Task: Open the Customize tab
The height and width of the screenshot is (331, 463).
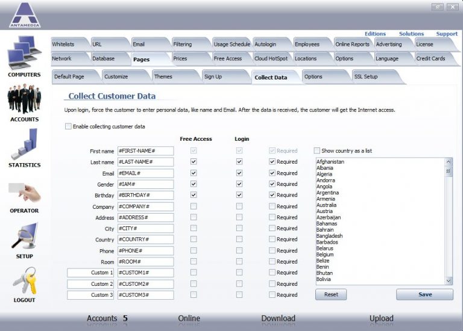Action: click(x=123, y=76)
